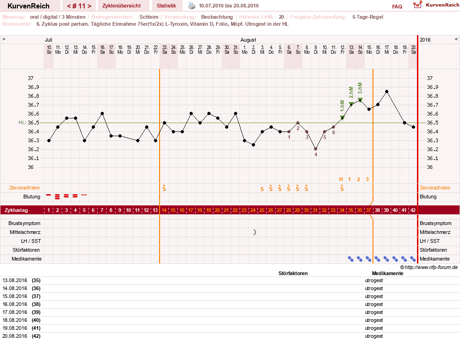Click the KurvenReich title at top left
The height and width of the screenshot is (357, 460).
tap(29, 6)
